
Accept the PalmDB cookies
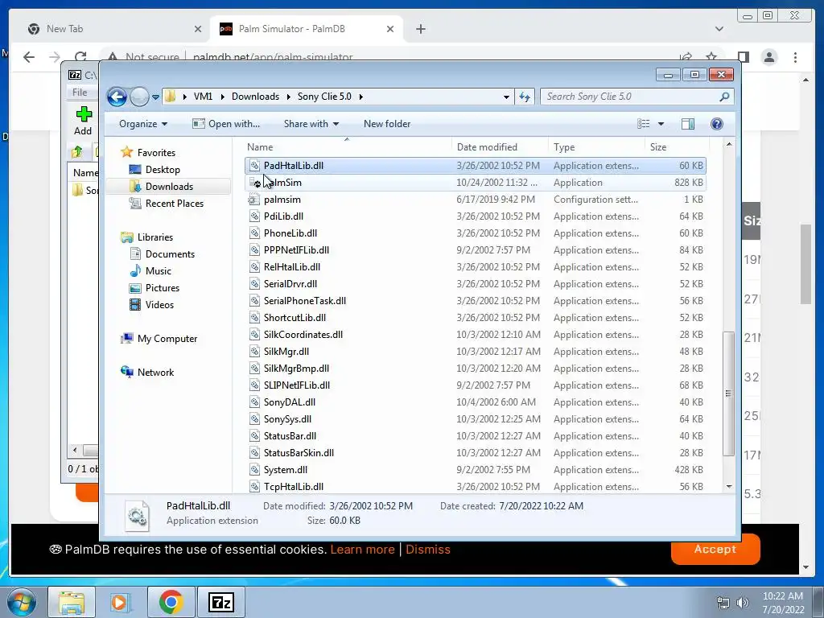(715, 550)
